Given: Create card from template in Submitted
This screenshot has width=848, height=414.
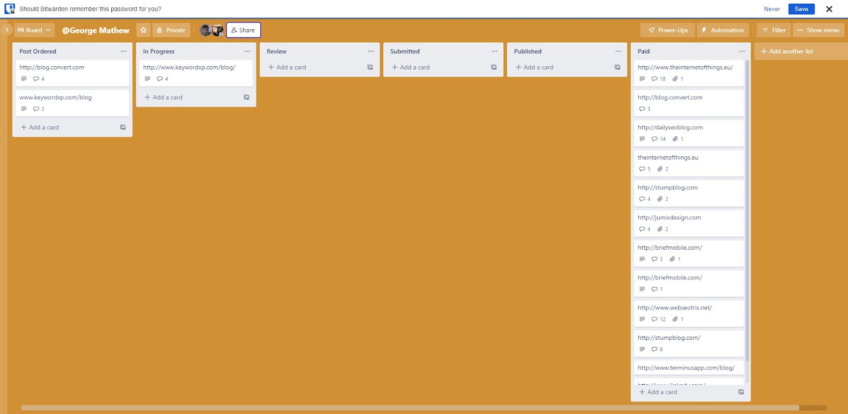Looking at the screenshot, I should coord(493,67).
